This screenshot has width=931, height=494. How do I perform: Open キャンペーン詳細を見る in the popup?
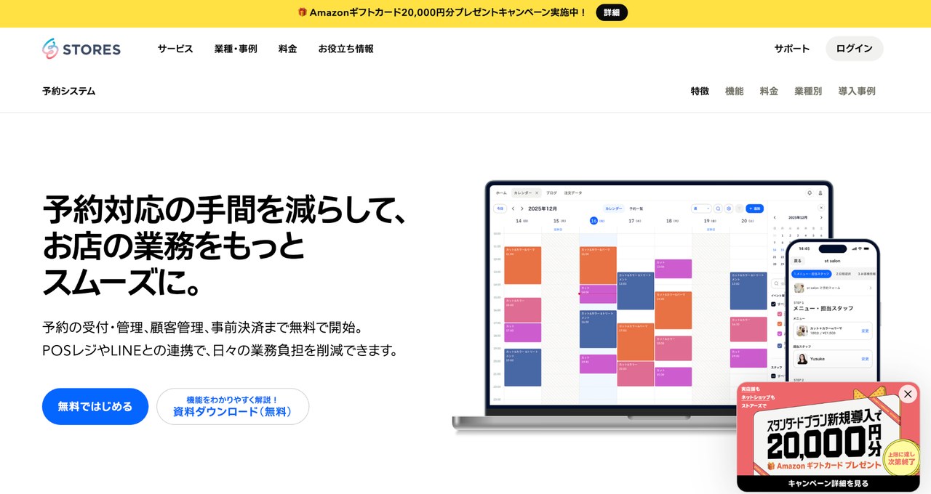828,483
